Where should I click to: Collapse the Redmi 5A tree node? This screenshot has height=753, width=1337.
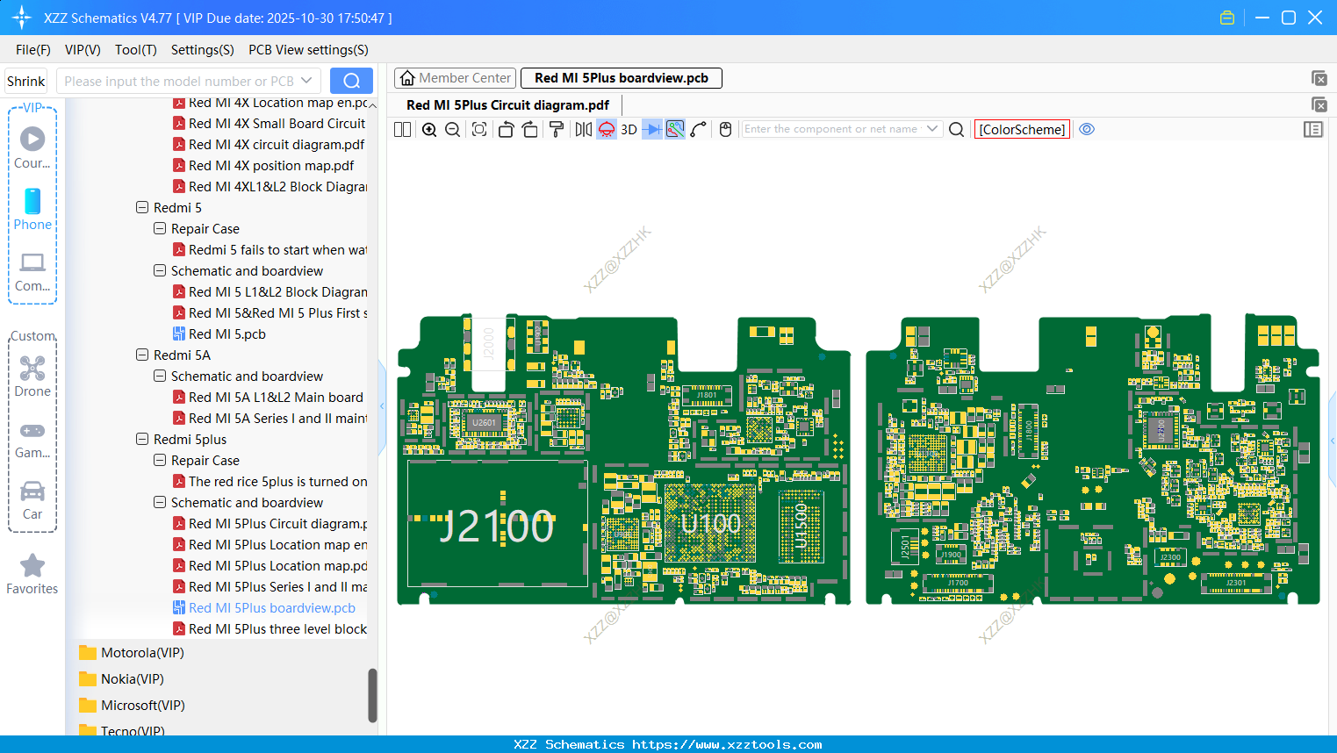(142, 355)
